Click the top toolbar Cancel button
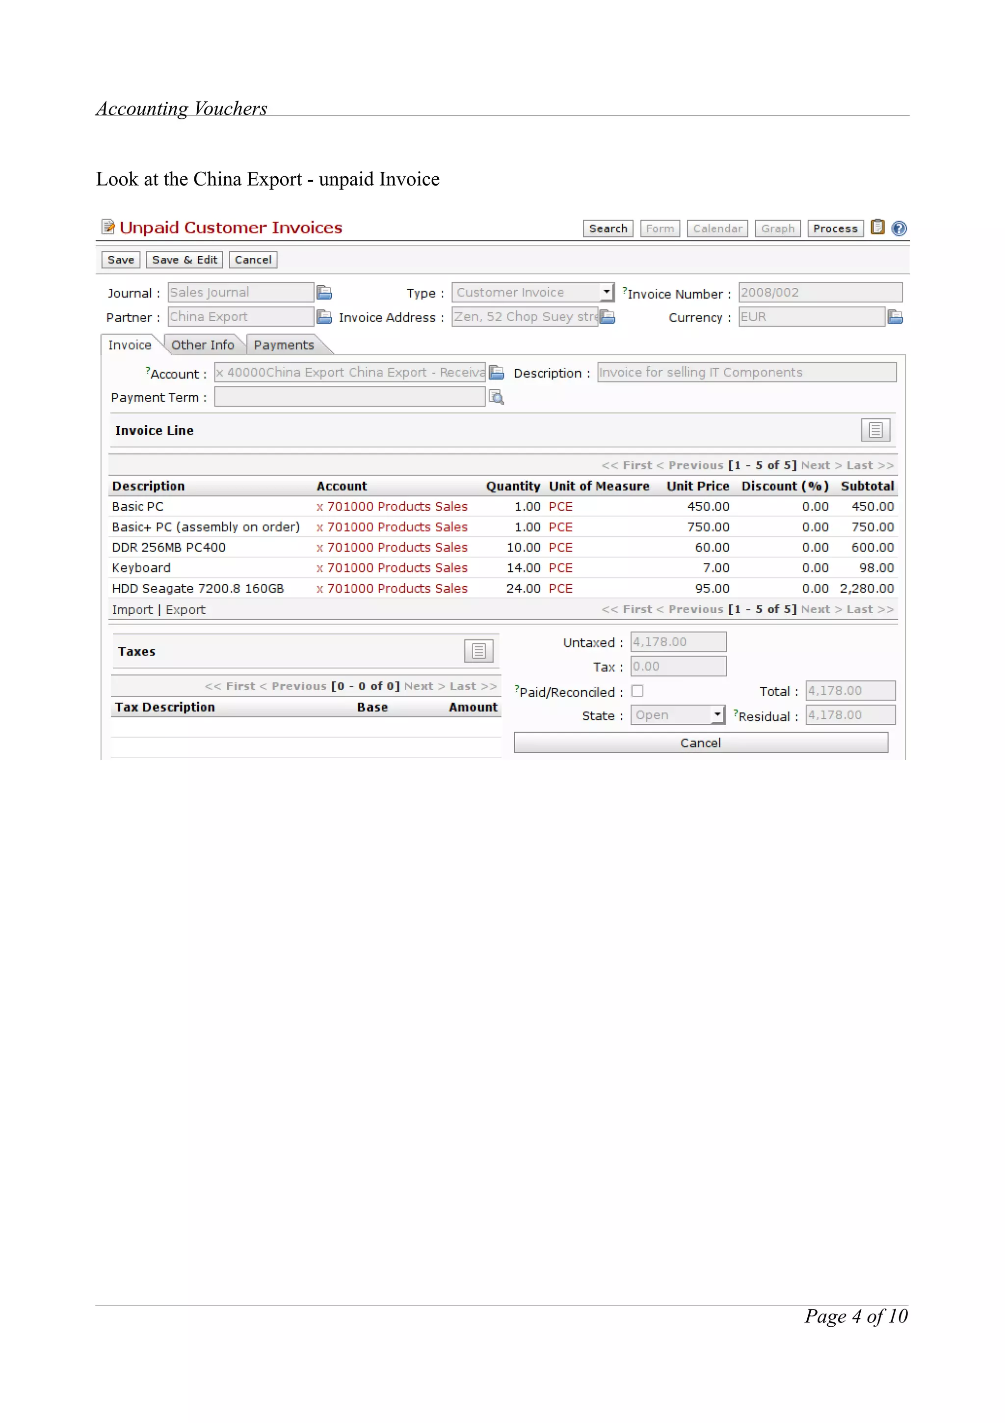 tap(253, 260)
